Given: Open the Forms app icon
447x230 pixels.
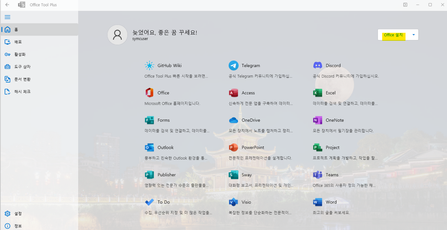Looking at the screenshot, I should [149, 120].
